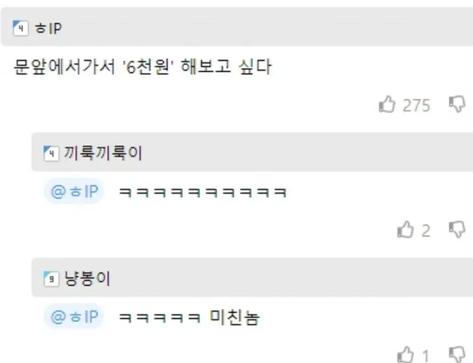This screenshot has height=363, width=473.
Task: Click the level badge next to 끼룩끼룩이
Action: coord(51,154)
